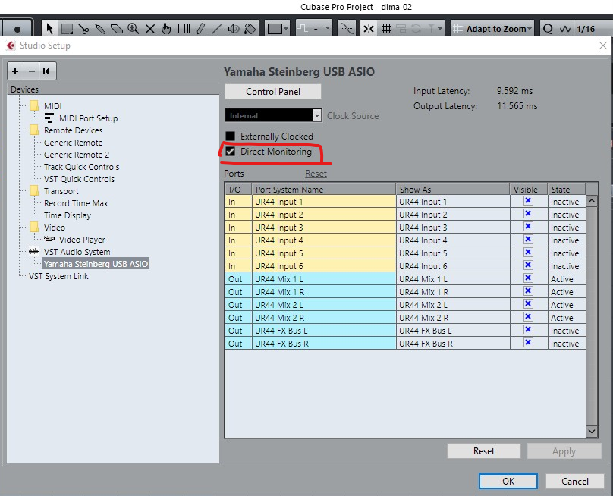Screen dimensions: 613x496
Task: Select the Zoom magnifier tool
Action: pos(134,29)
